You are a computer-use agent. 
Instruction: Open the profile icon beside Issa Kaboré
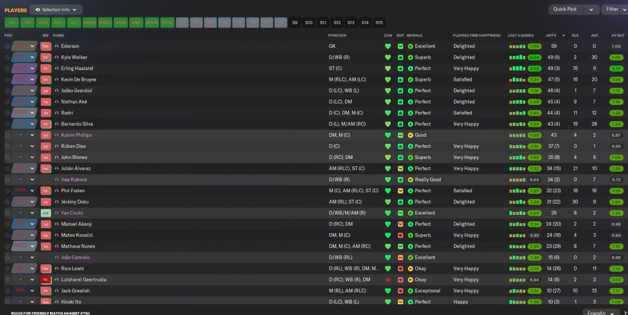(x=56, y=180)
